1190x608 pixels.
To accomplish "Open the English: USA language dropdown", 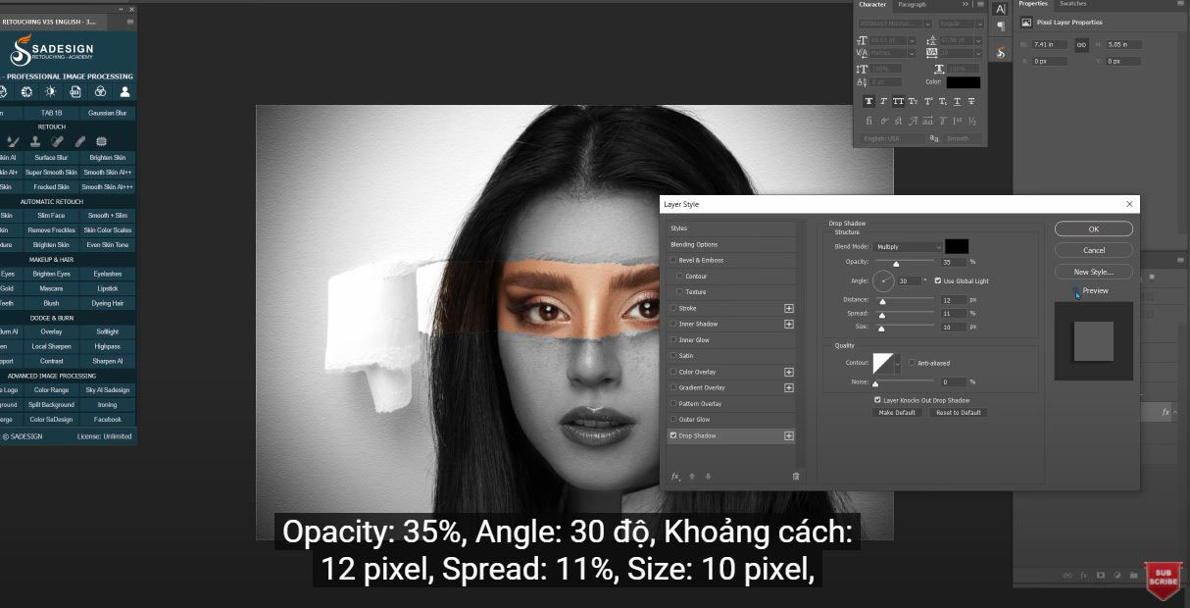I will 893,138.
